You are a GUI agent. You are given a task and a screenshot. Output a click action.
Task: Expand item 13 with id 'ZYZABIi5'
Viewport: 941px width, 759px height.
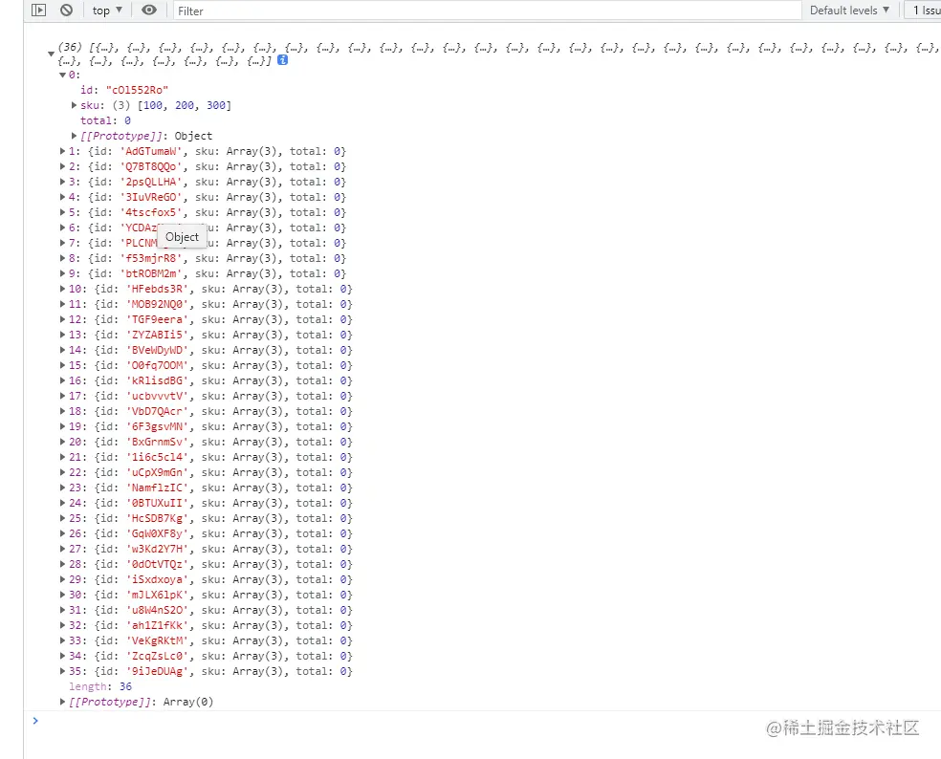pos(62,335)
